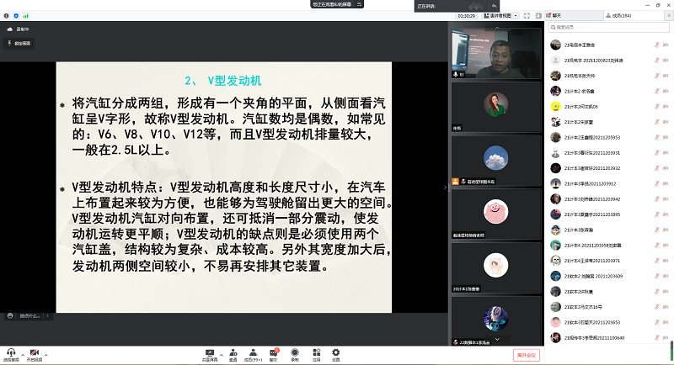Open the audio headset selection button
This screenshot has width=674, height=365.
11,355
